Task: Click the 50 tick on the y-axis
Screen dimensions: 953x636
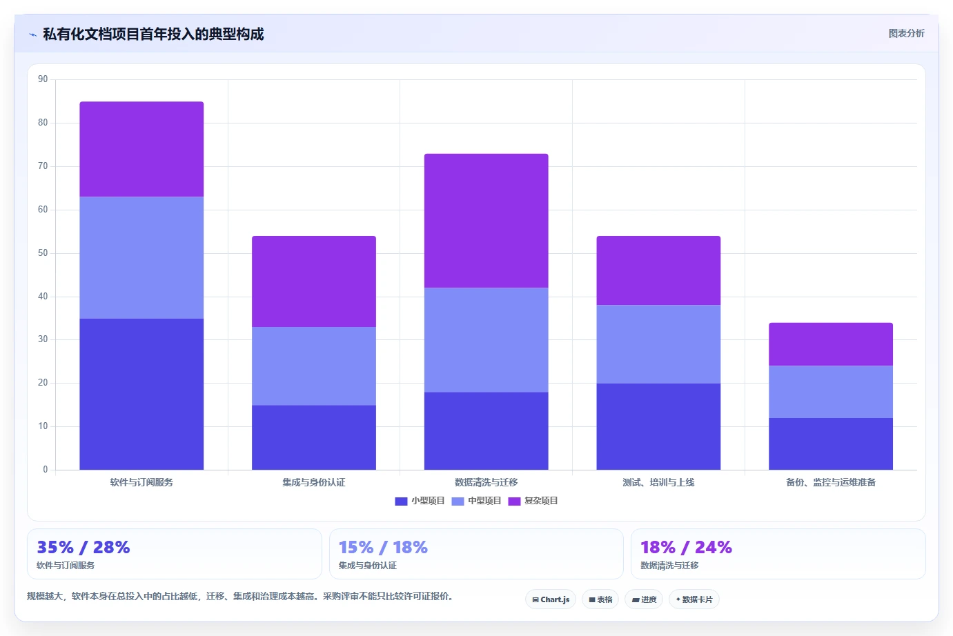Action: tap(43, 253)
